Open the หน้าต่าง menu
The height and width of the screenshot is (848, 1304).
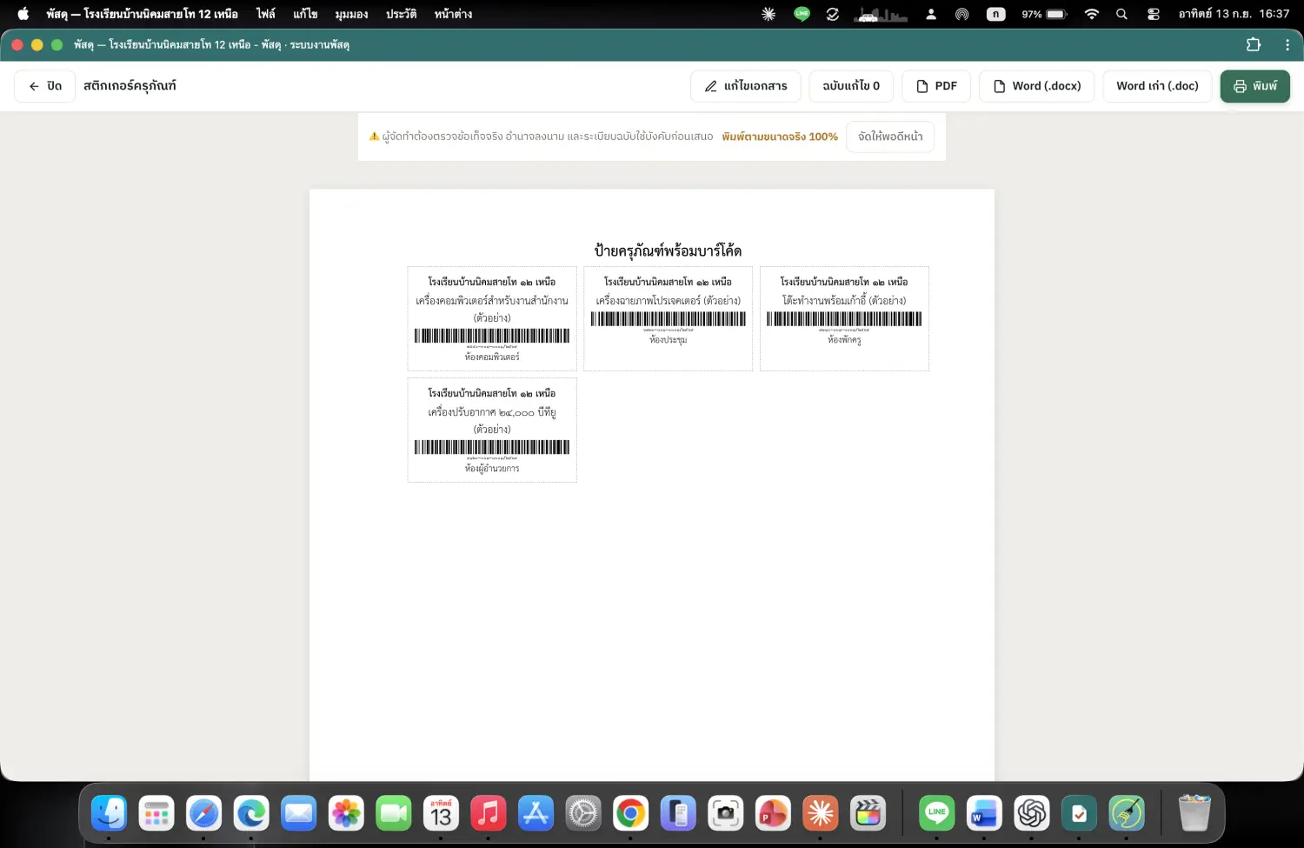coord(453,14)
